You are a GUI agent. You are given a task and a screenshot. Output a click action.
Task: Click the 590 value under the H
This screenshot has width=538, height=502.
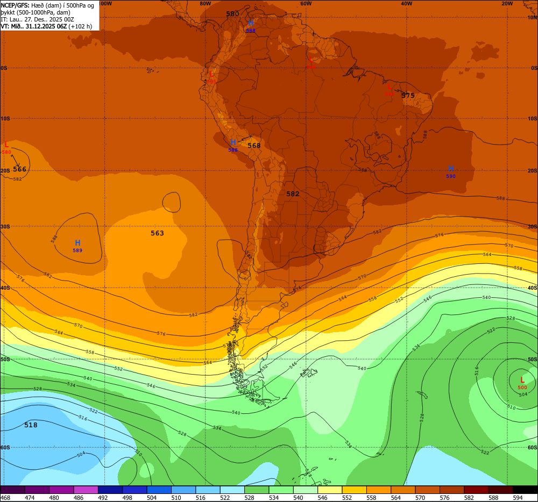tap(451, 176)
